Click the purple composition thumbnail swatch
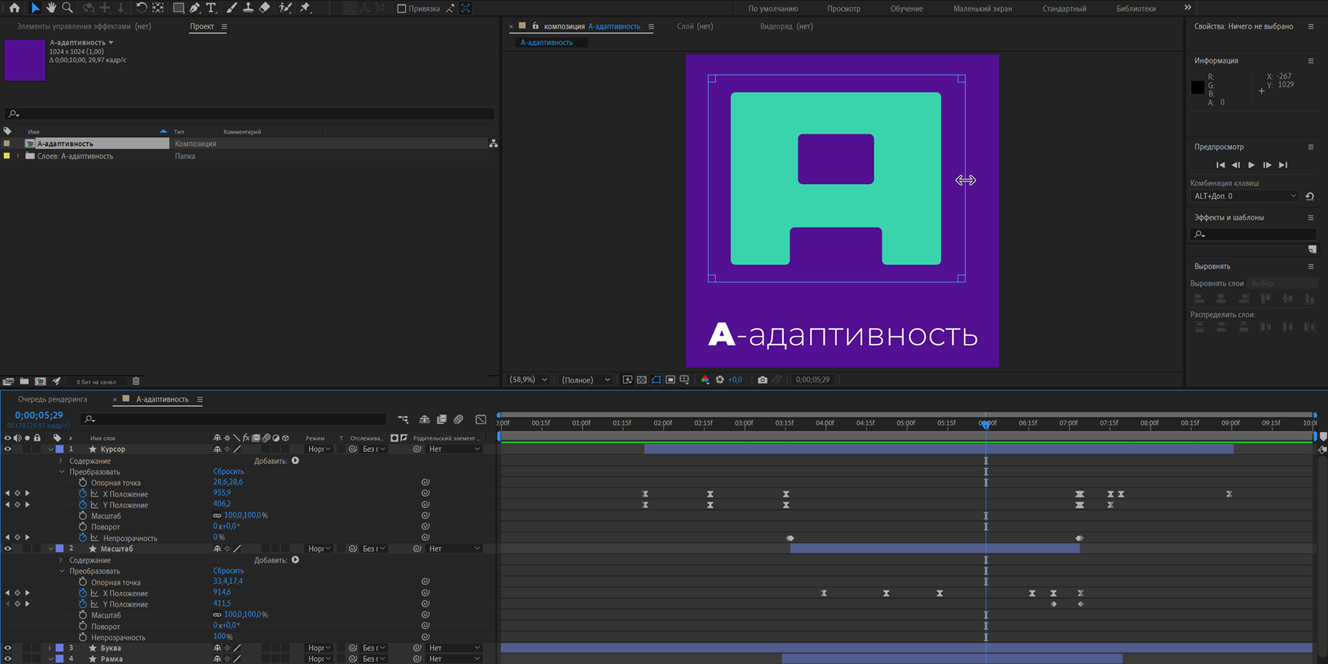Viewport: 1328px width, 664px height. click(x=25, y=60)
